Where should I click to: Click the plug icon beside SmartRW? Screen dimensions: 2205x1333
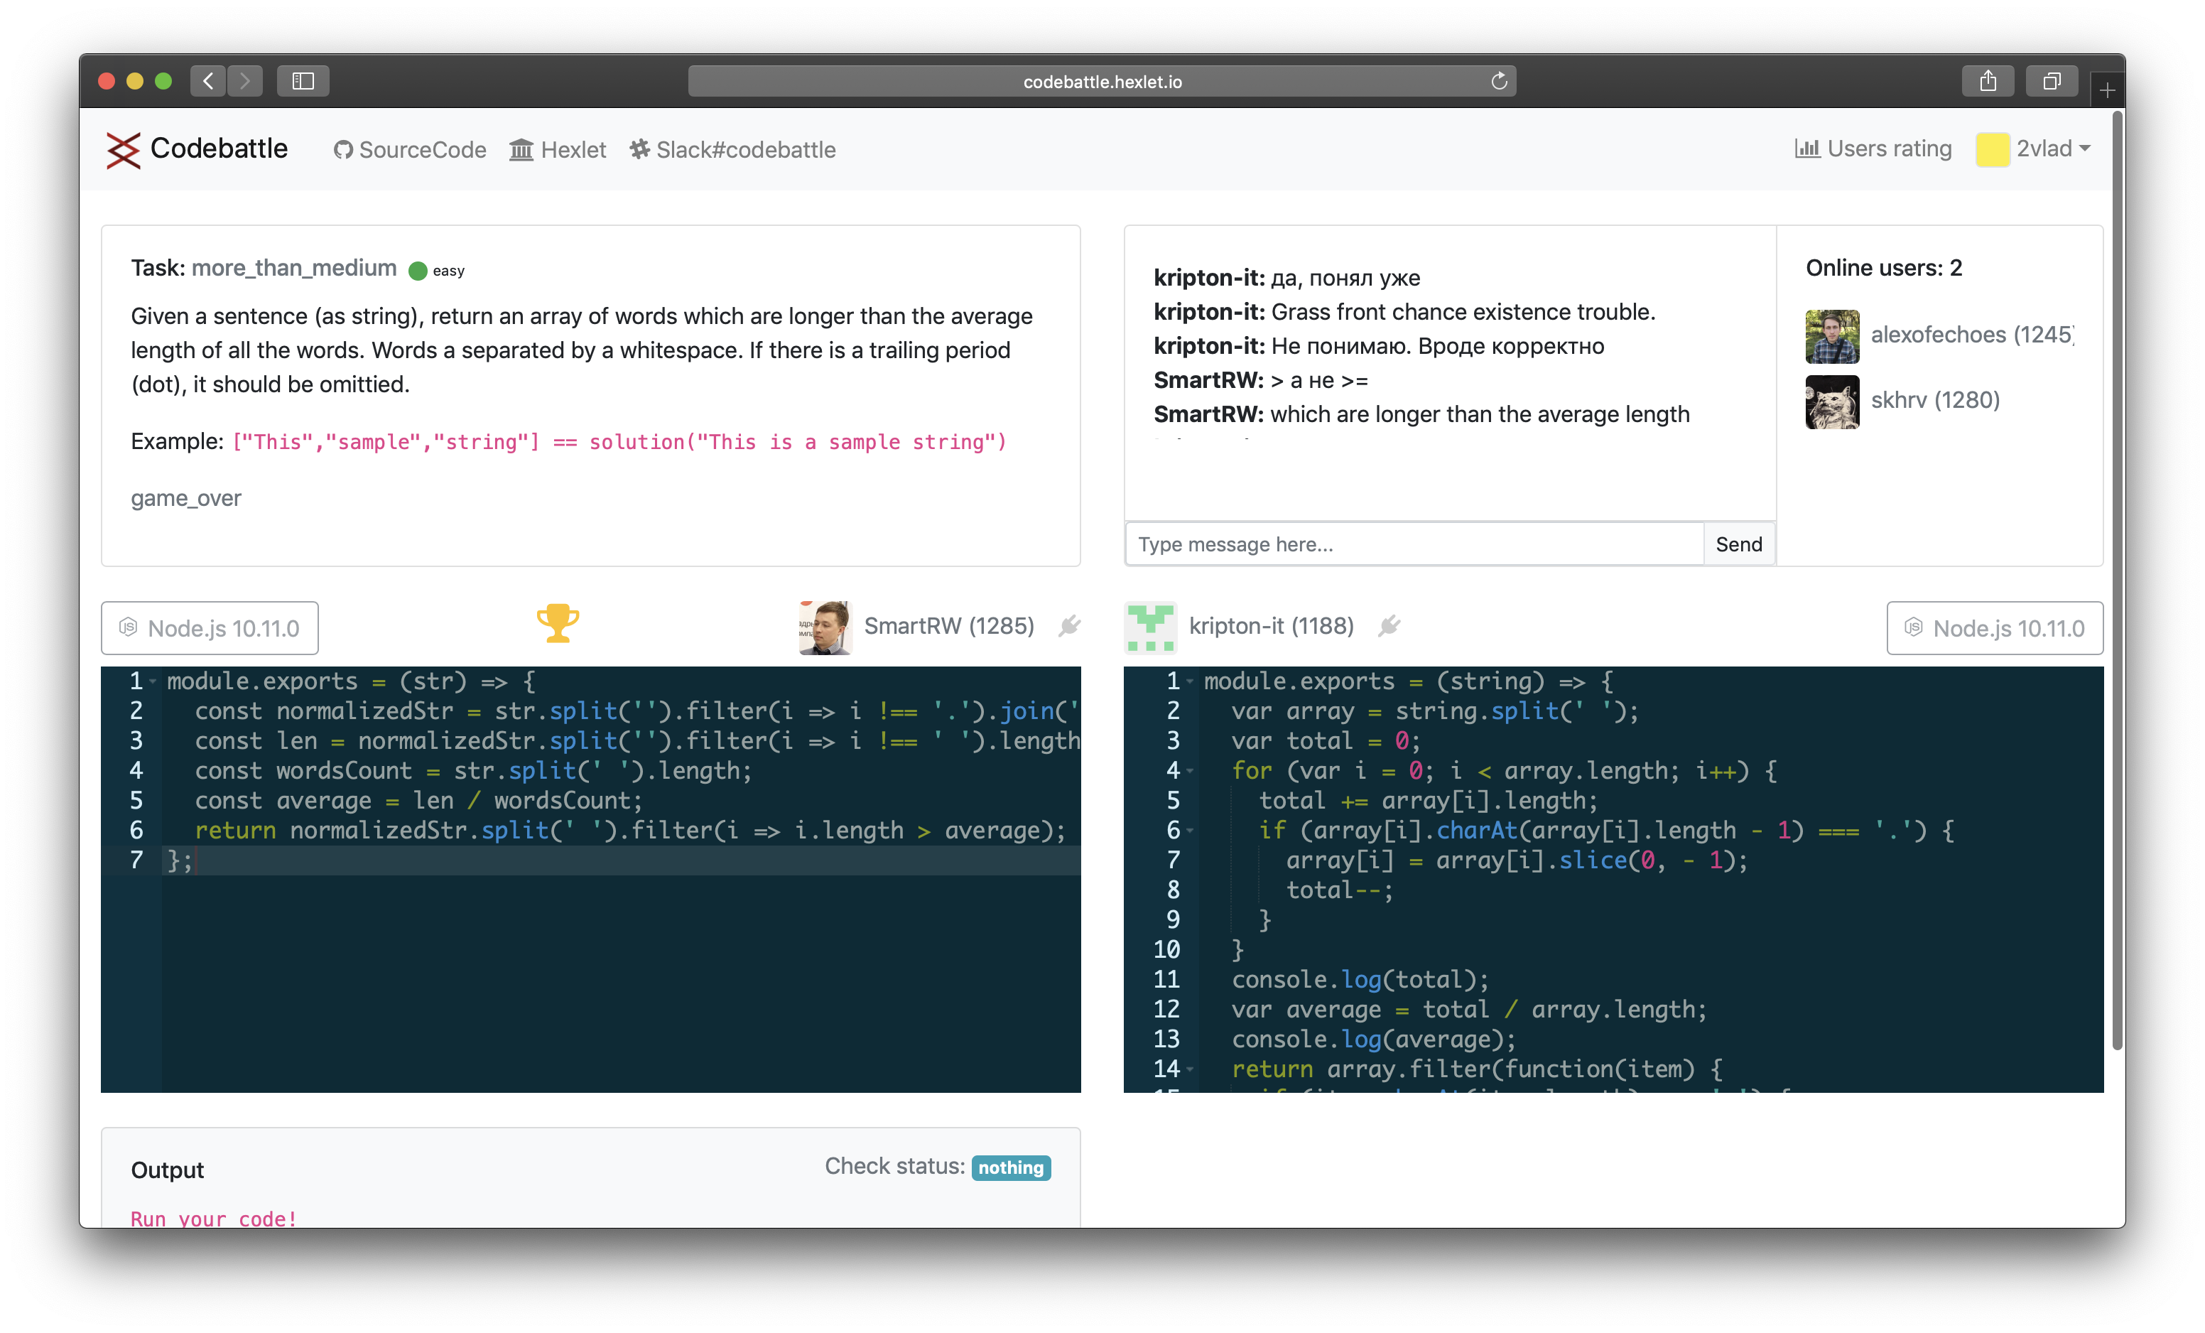click(x=1069, y=626)
